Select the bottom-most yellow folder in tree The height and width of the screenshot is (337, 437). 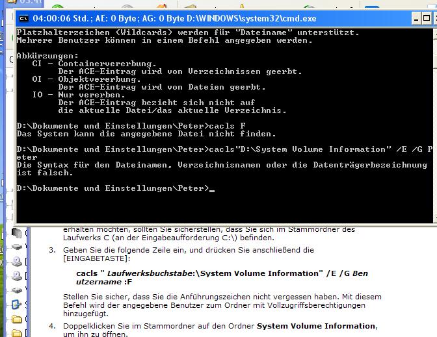[x=18, y=332]
